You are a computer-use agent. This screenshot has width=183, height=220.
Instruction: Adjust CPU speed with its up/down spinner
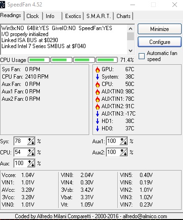31,152
